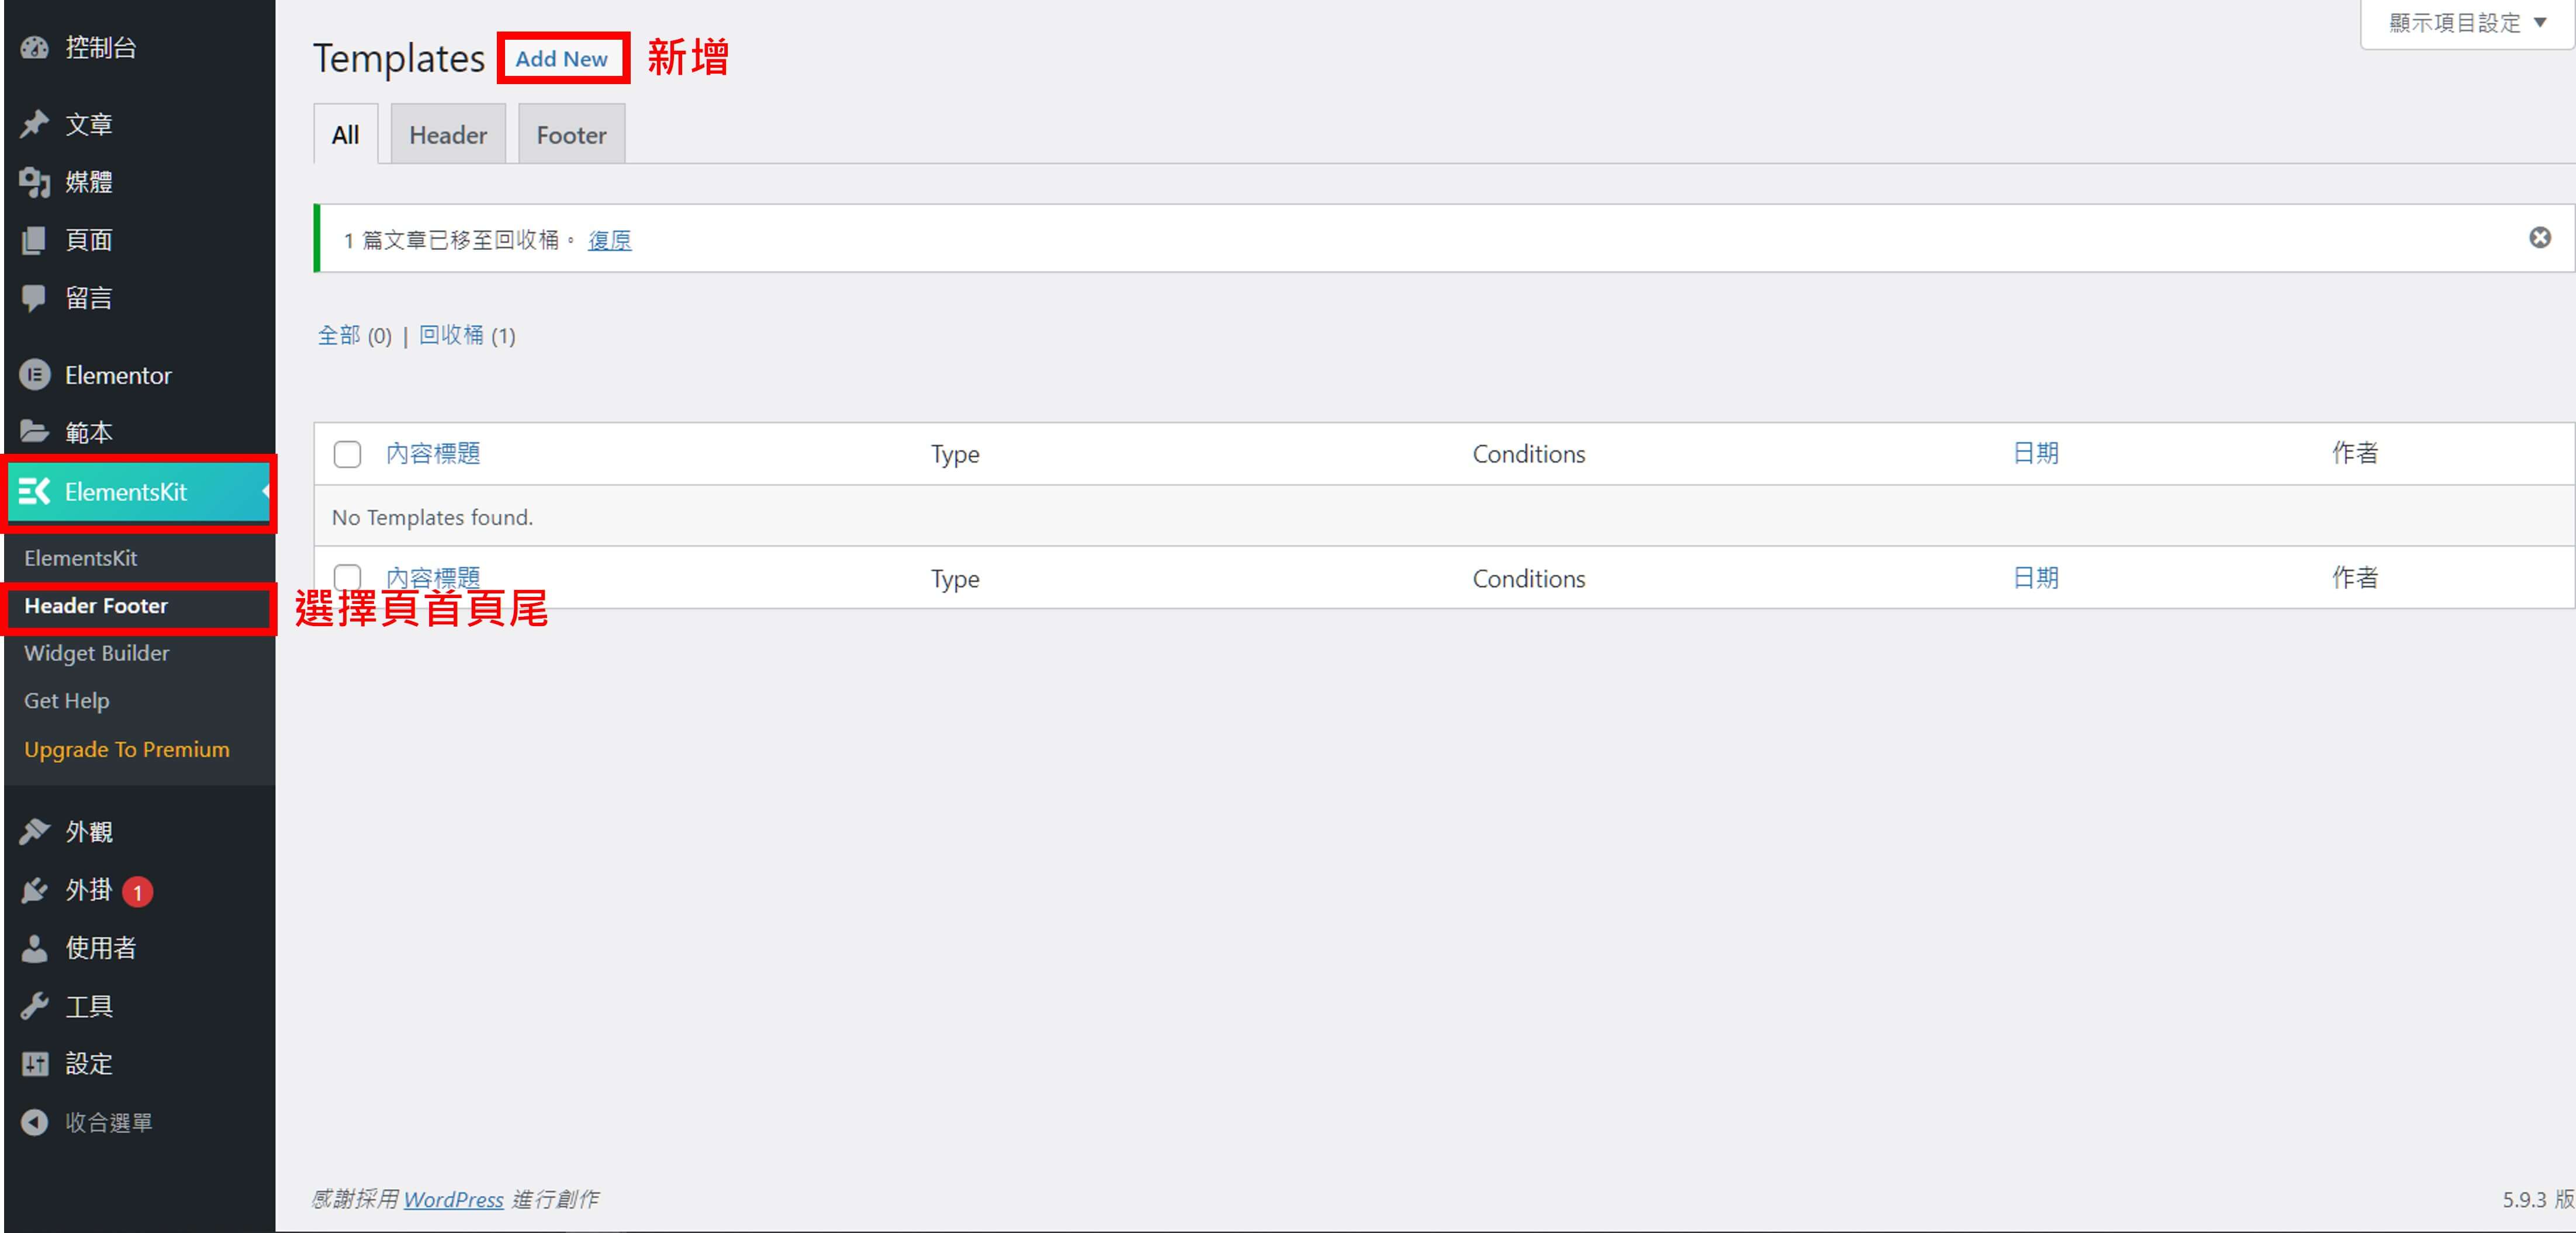The image size is (2576, 1233).
Task: Click the ElementsKit sidebar icon
Action: coord(33,492)
